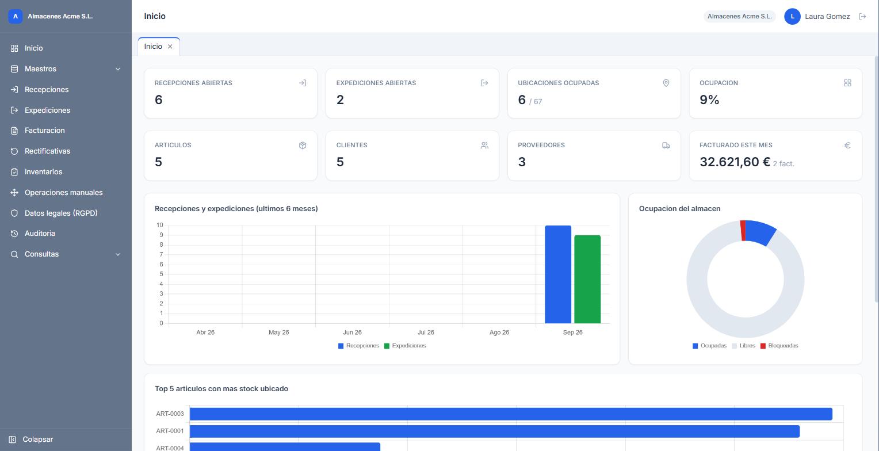Image resolution: width=879 pixels, height=451 pixels.
Task: Click the Consultas magnifier icon
Action: (14, 254)
